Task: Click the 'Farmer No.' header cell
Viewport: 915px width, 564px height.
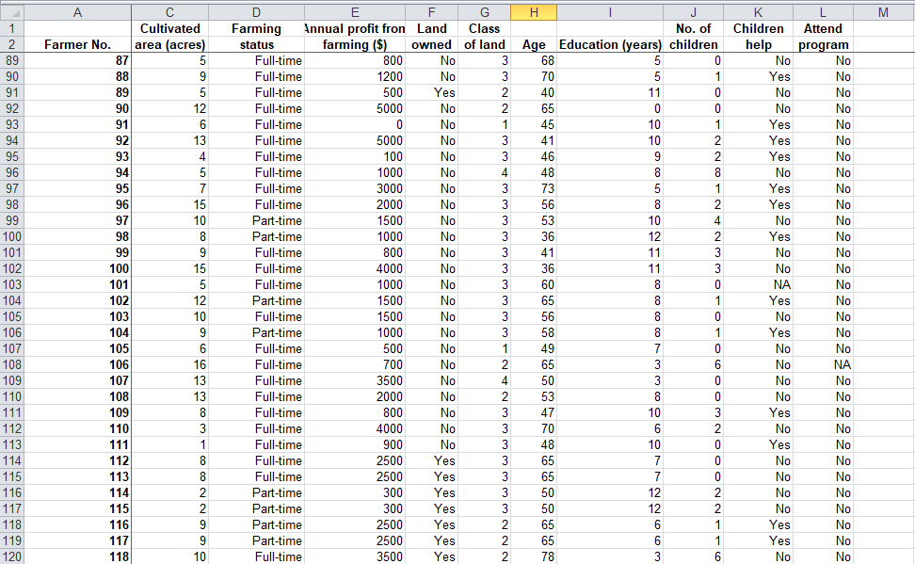Action: tap(77, 44)
